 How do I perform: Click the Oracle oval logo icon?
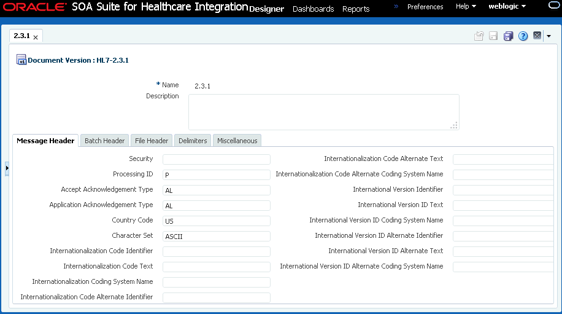coord(555,5)
